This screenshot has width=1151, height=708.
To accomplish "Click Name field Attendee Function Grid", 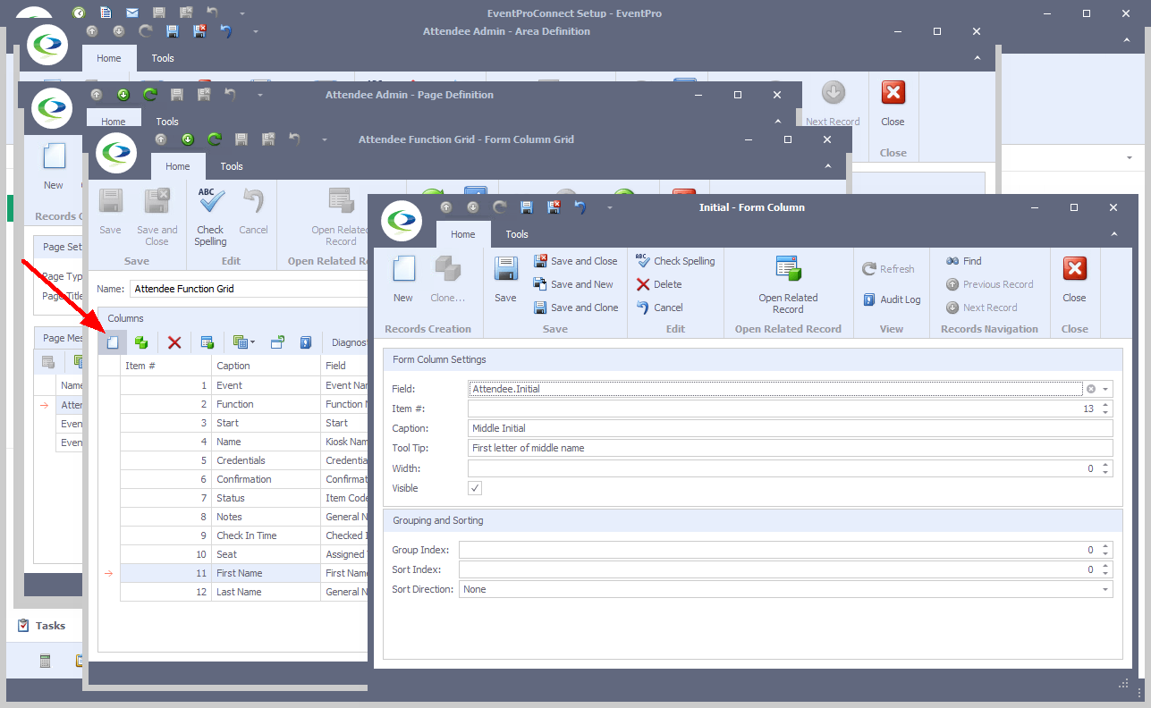I will [249, 289].
